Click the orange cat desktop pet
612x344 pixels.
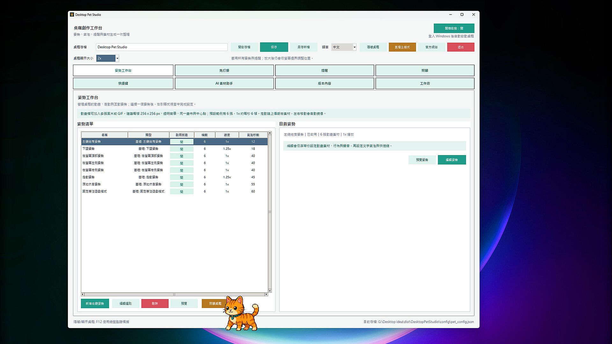pos(242,313)
